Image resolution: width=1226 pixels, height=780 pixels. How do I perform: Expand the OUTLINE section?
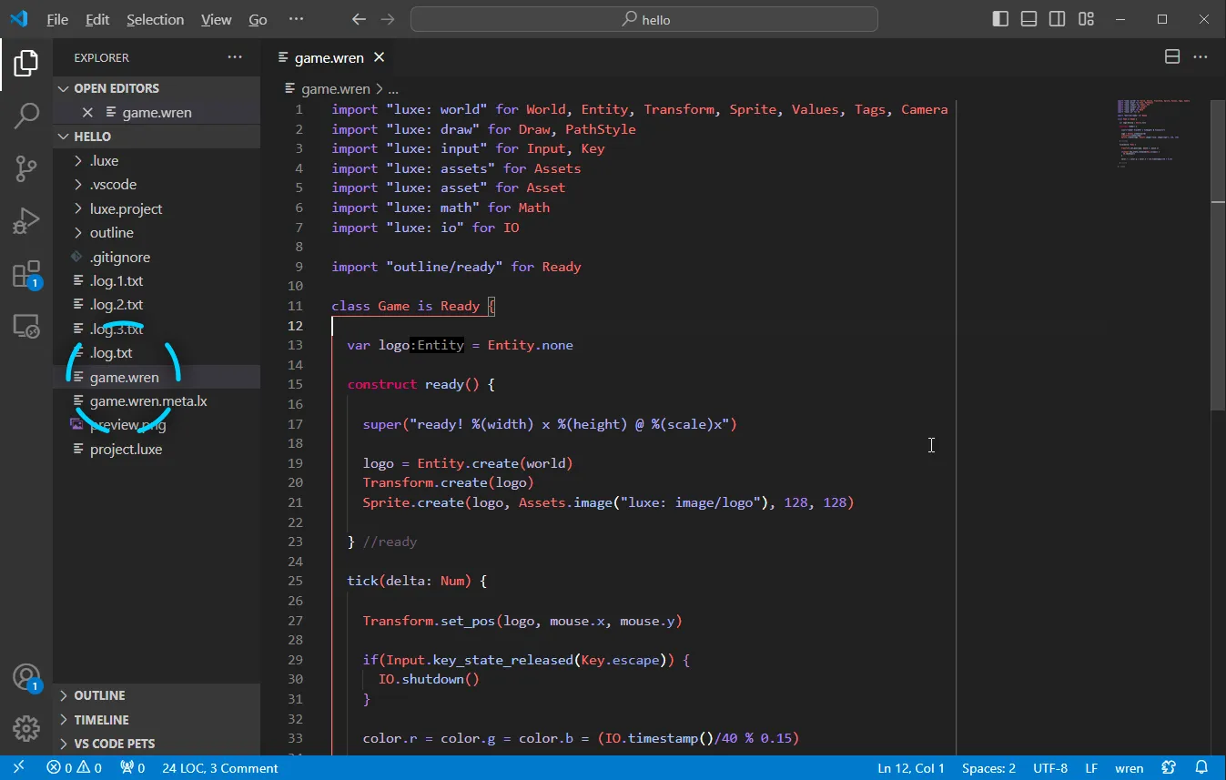[x=99, y=695]
